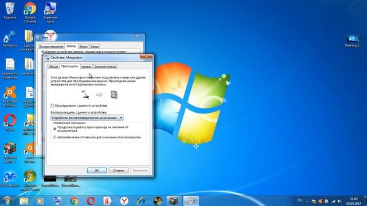367x206 pixels.
Task: Select the Activators desktop shortcut
Action: (10, 39)
